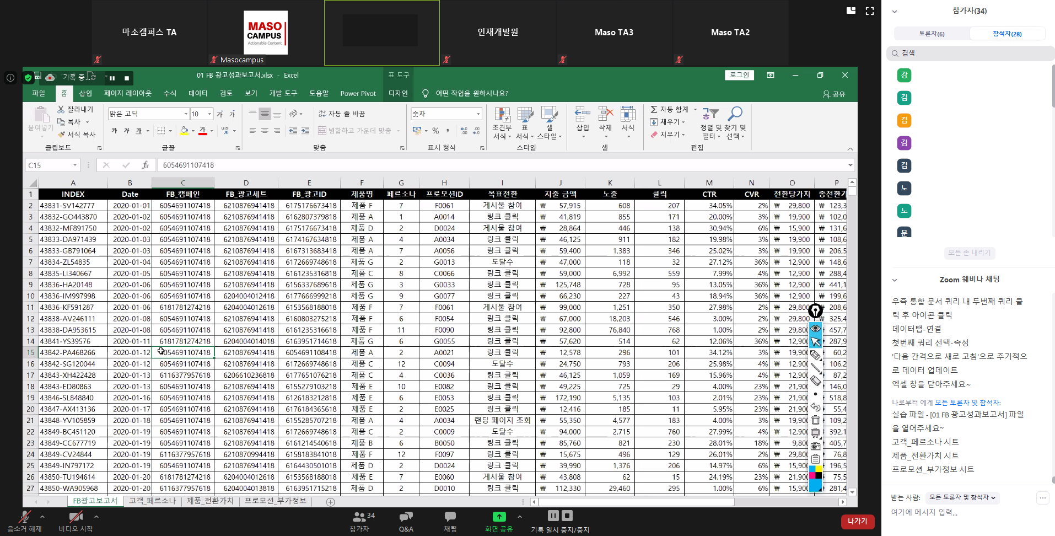
Task: Toggle Wrap Text (자동 줄 바꿈)
Action: point(342,114)
